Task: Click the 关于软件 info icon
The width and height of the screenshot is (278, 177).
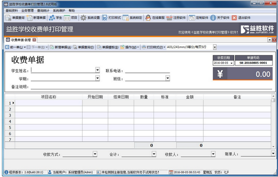Action: coord(213,18)
